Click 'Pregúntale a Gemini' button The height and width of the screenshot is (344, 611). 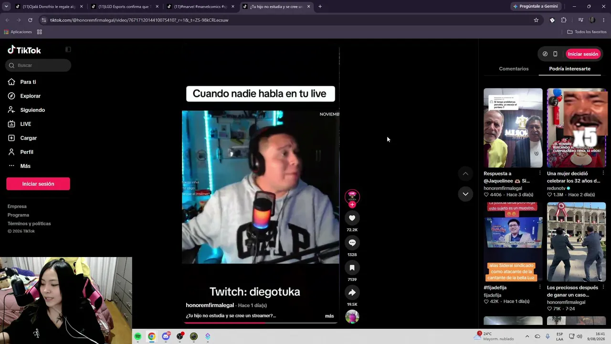[535, 6]
